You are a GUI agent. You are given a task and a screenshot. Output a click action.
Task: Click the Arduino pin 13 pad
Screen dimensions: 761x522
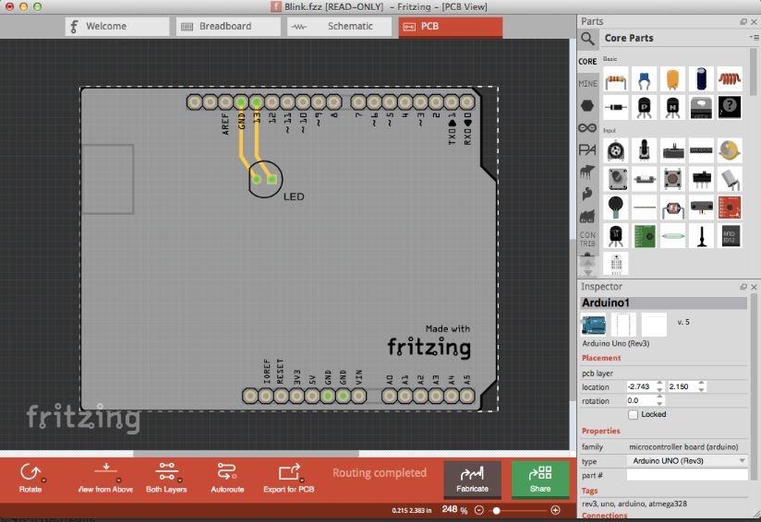coord(256,101)
